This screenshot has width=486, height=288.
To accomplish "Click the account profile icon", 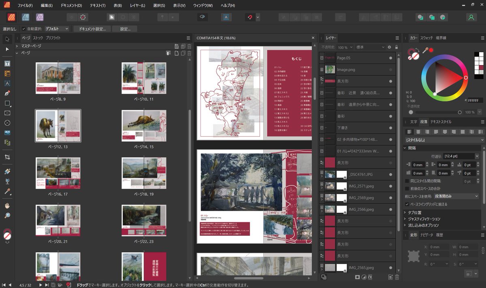I will pos(471,17).
